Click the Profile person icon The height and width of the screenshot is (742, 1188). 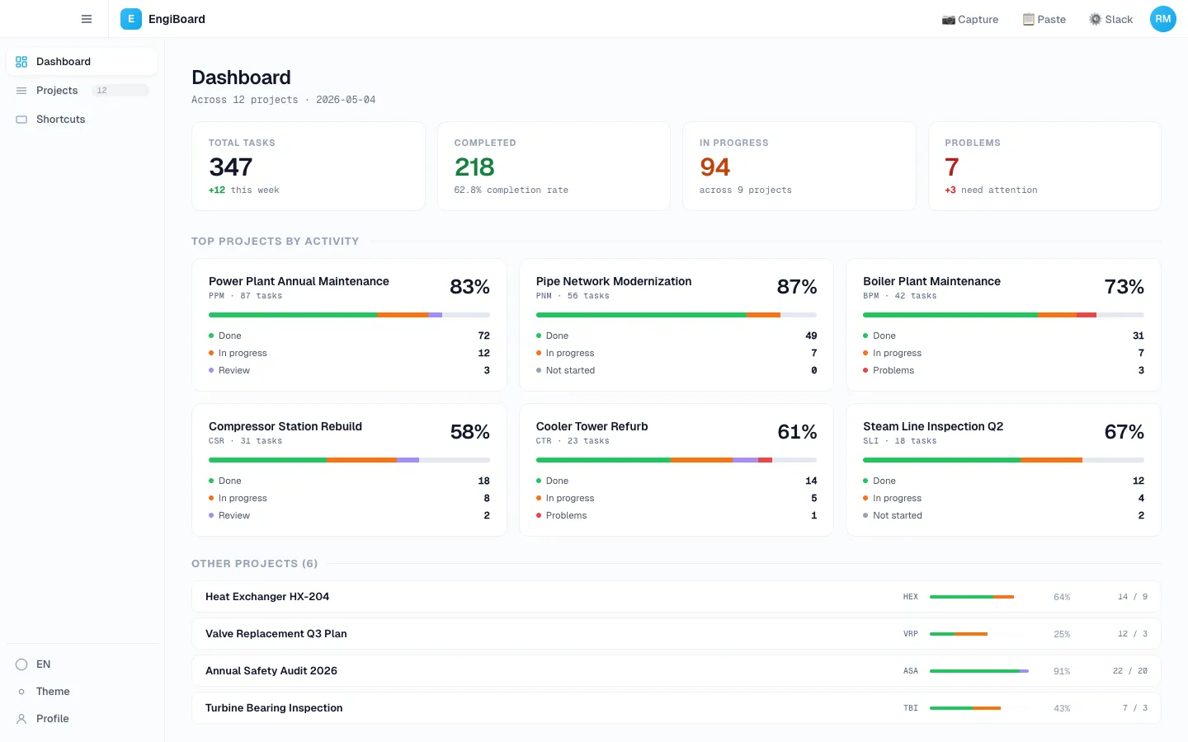[x=21, y=719]
